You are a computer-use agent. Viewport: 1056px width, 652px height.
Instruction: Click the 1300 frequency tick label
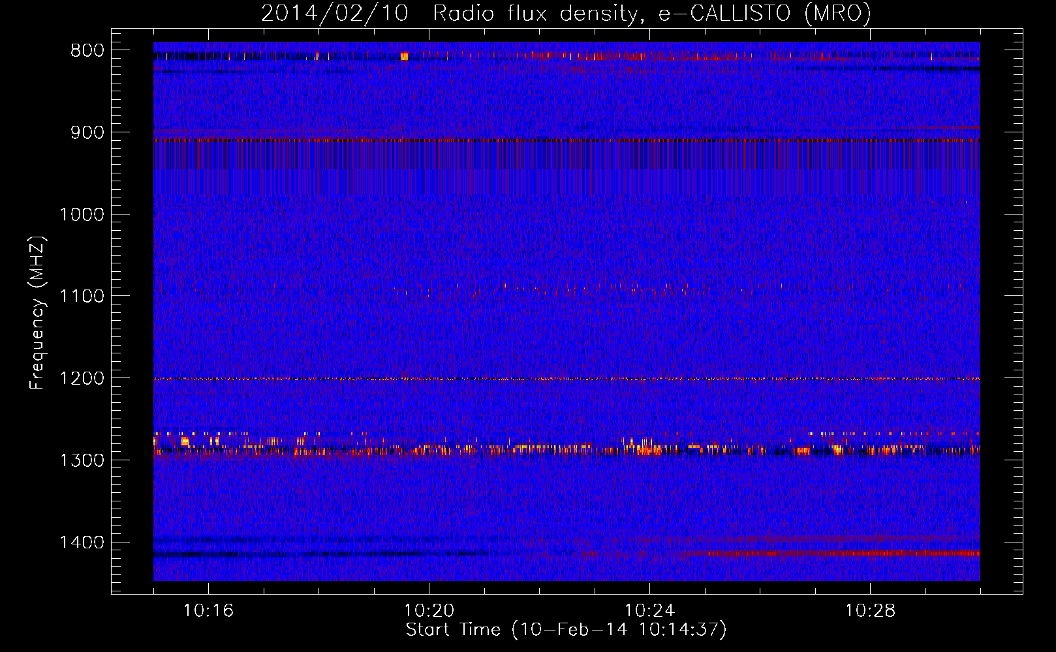pyautogui.click(x=82, y=460)
